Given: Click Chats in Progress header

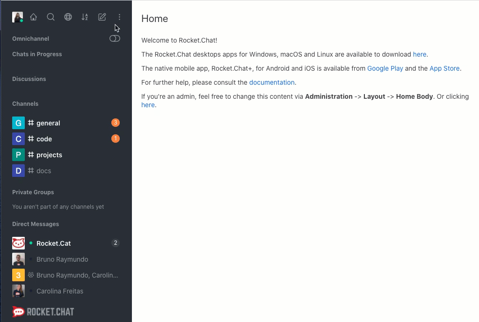Looking at the screenshot, I should (37, 54).
